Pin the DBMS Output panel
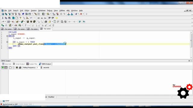 [189, 61]
